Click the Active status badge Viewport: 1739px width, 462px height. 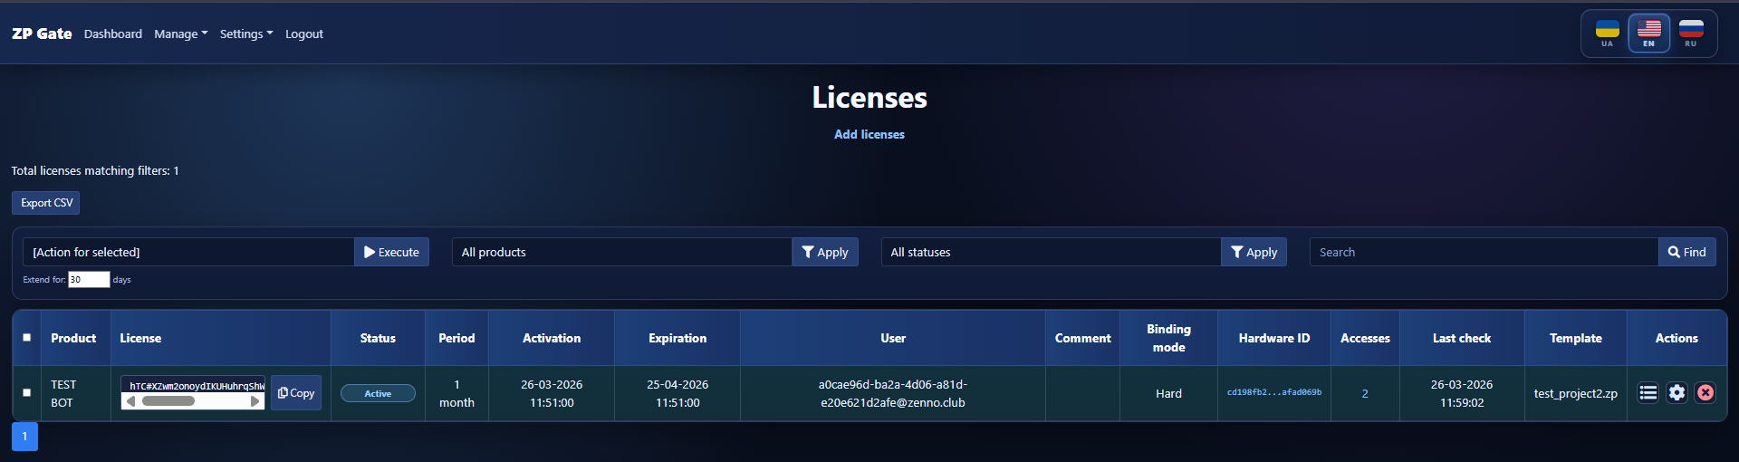pos(378,393)
